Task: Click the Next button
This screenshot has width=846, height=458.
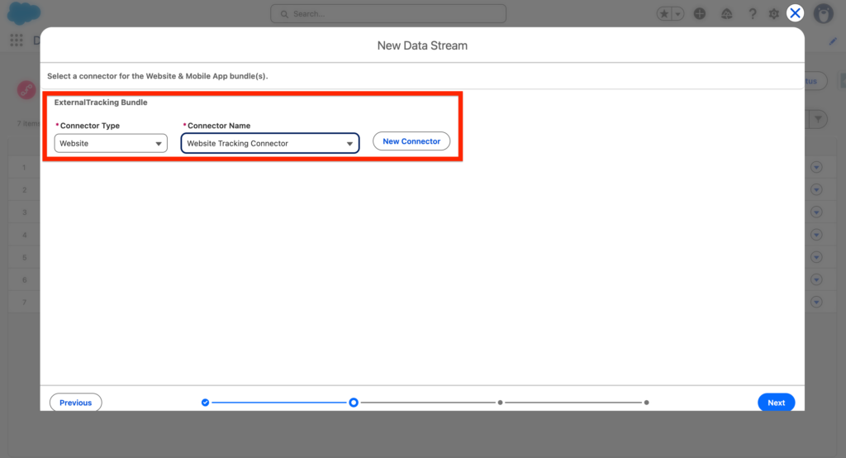Action: pyautogui.click(x=776, y=403)
